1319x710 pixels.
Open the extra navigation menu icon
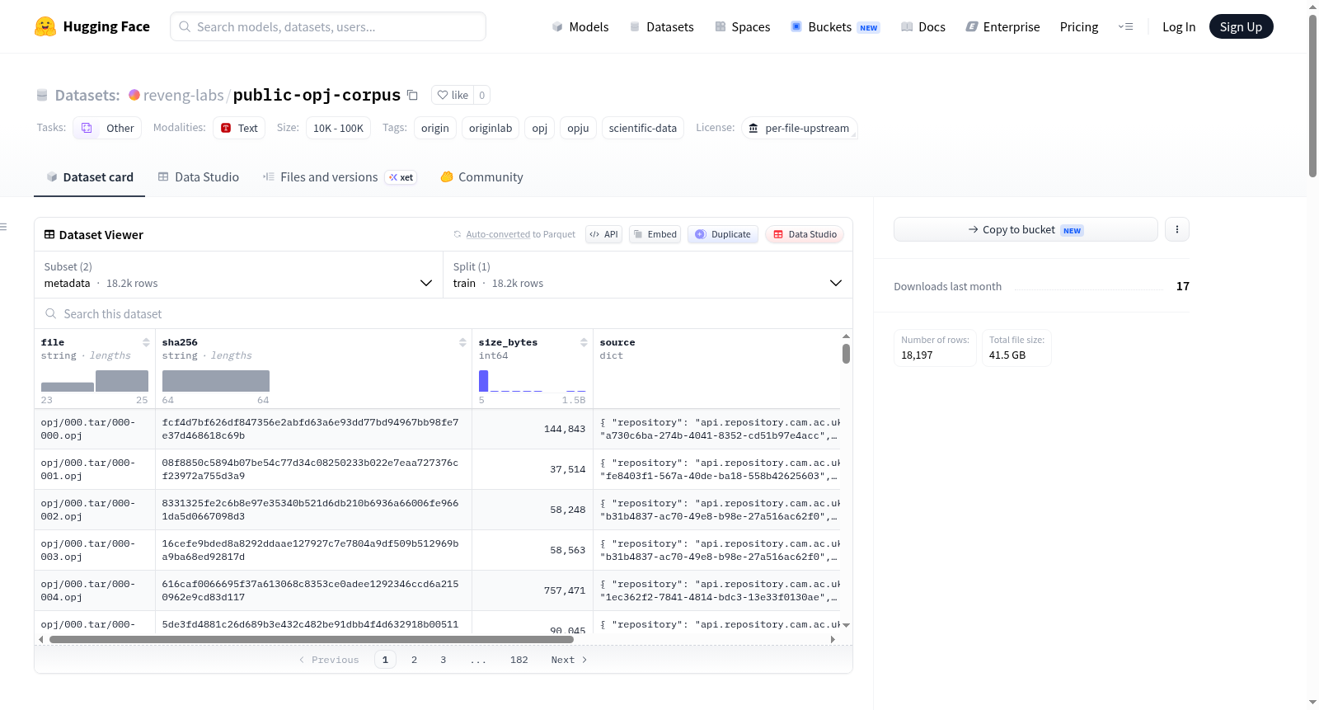point(1125,26)
